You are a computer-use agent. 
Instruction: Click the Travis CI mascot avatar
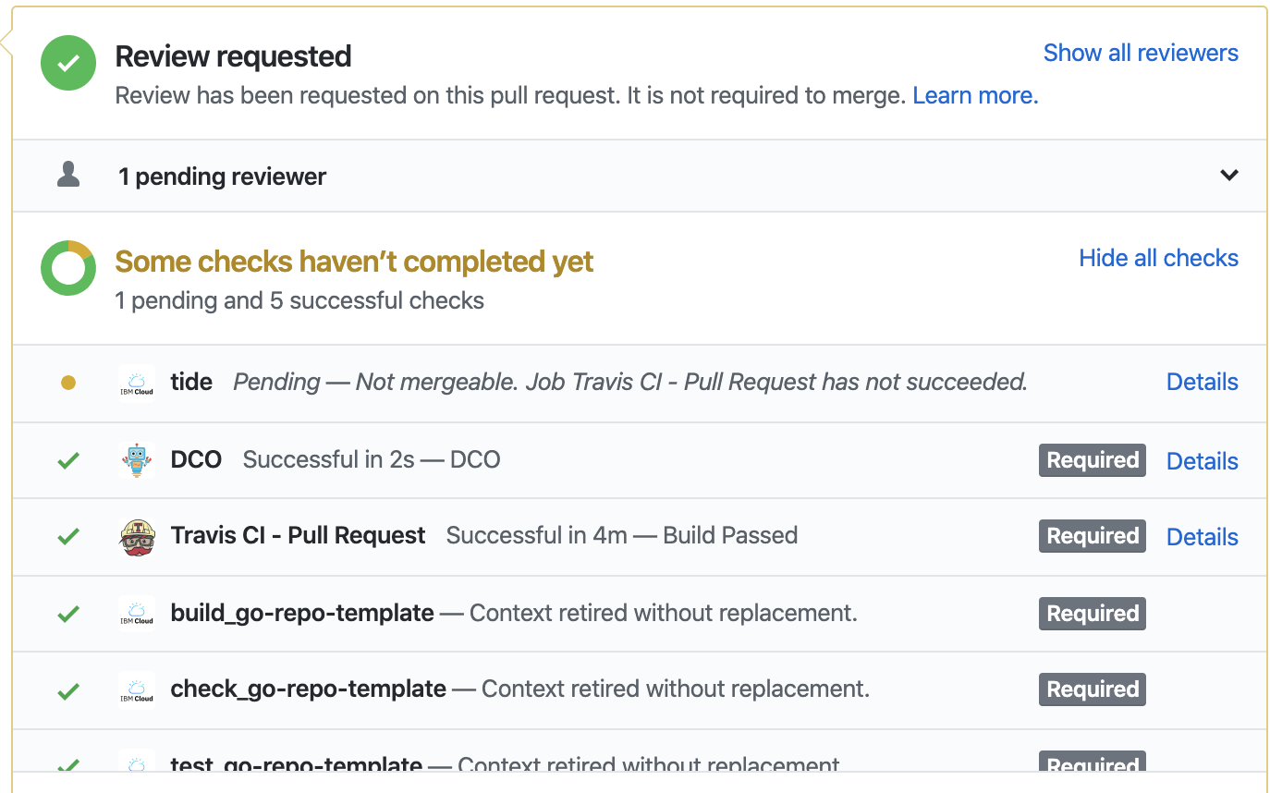137,536
